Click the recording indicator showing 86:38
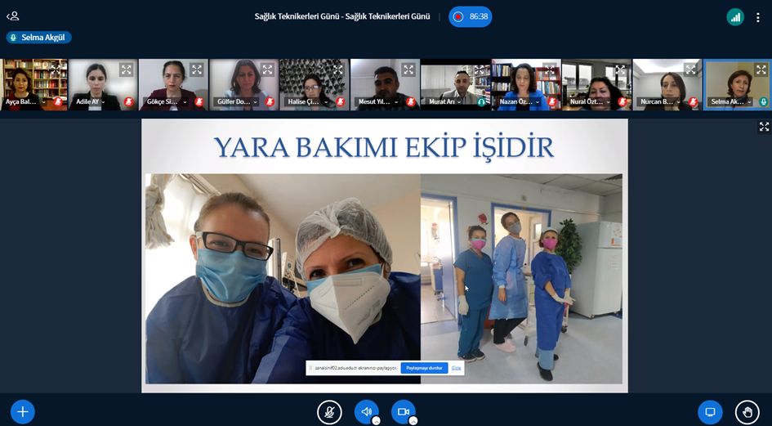This screenshot has width=772, height=426. (471, 16)
